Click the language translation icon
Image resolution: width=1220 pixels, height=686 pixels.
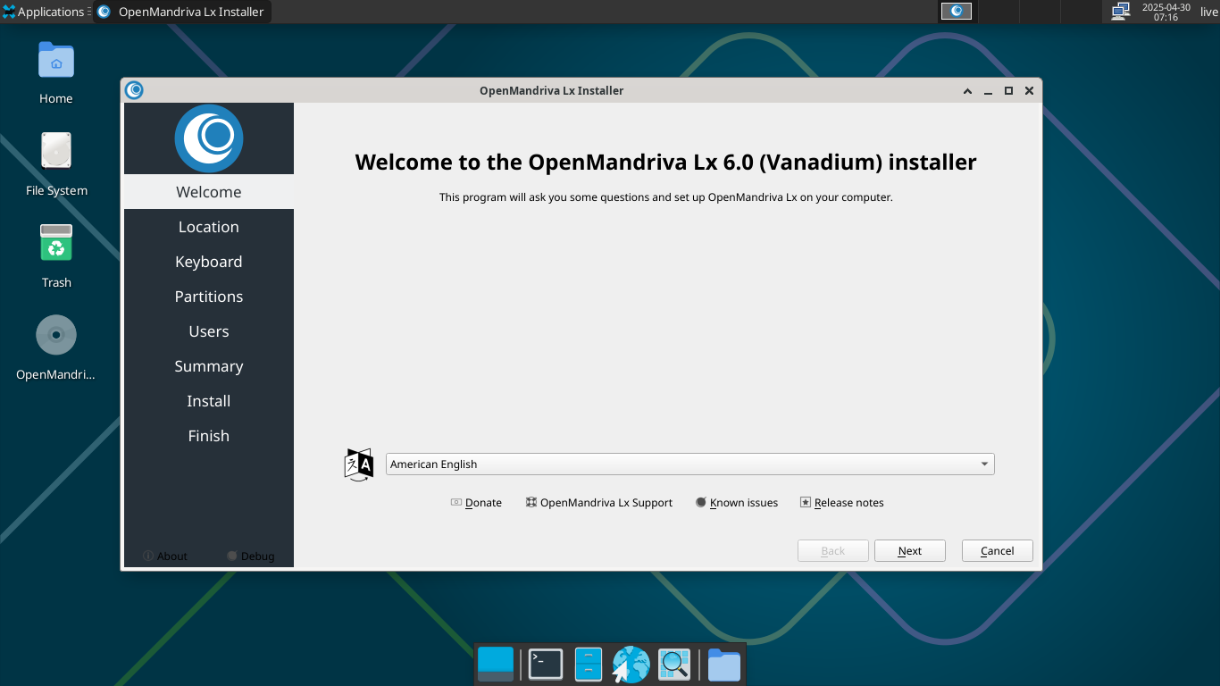click(x=359, y=464)
